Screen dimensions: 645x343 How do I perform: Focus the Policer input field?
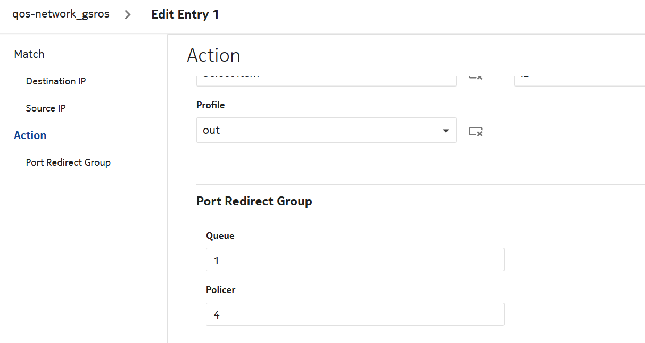point(355,314)
